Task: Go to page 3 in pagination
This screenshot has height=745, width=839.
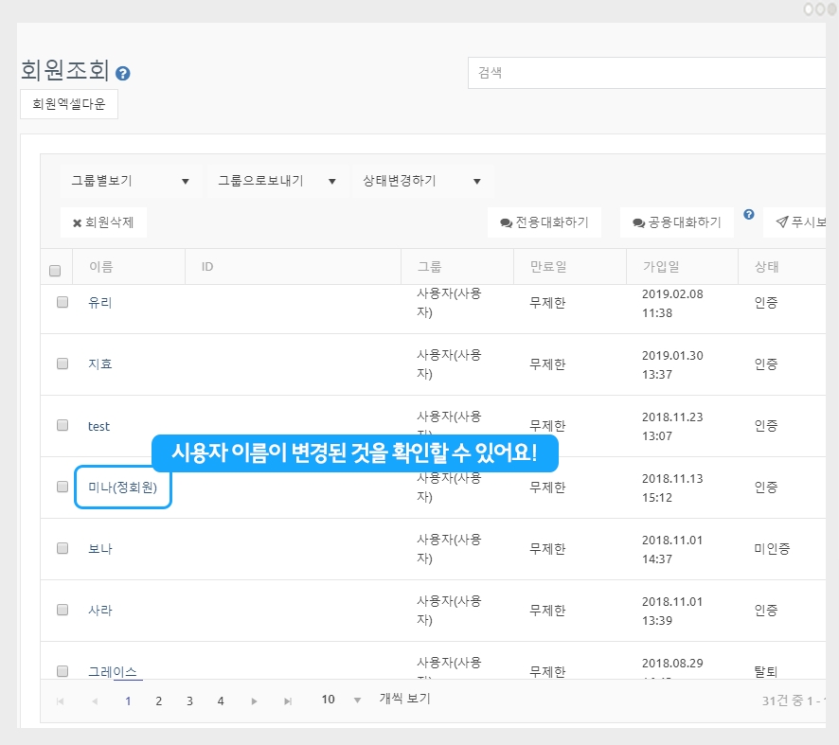Action: [189, 701]
